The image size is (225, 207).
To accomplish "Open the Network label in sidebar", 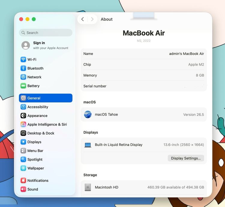I will pyautogui.click(x=34, y=77).
